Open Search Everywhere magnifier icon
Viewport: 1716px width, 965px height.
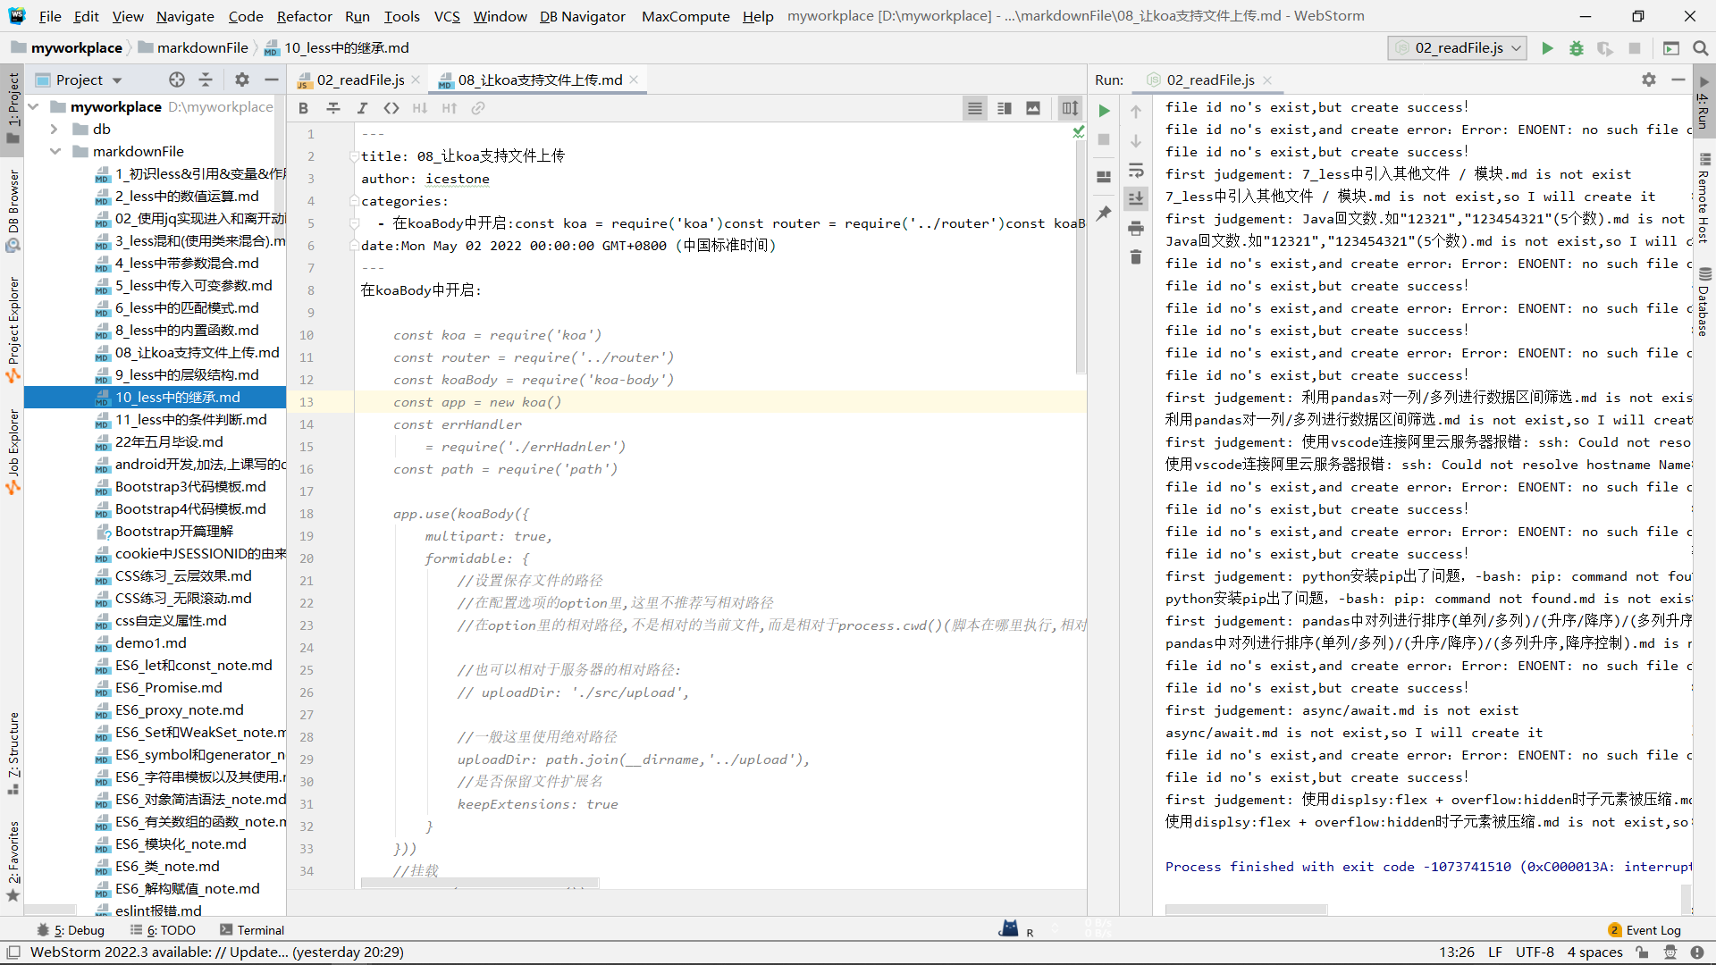pos(1700,48)
